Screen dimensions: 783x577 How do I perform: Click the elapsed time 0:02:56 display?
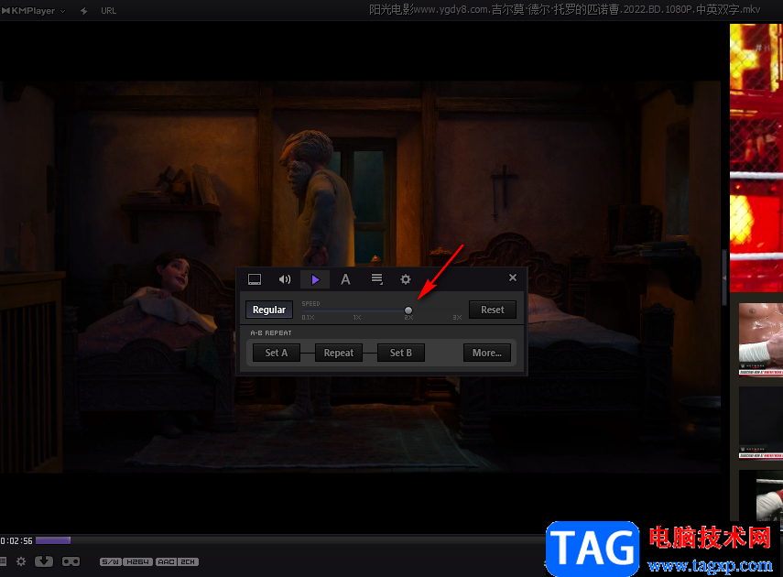click(16, 540)
